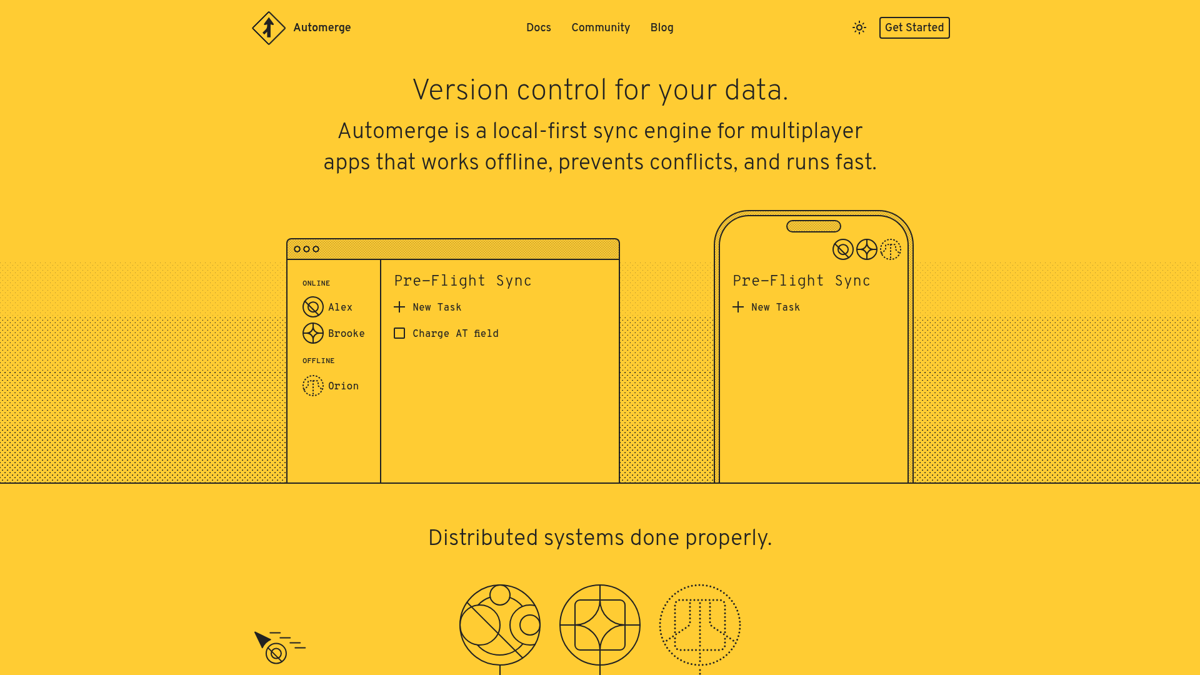The width and height of the screenshot is (1200, 675).
Task: Click the plus icon in the desktop window
Action: (399, 307)
